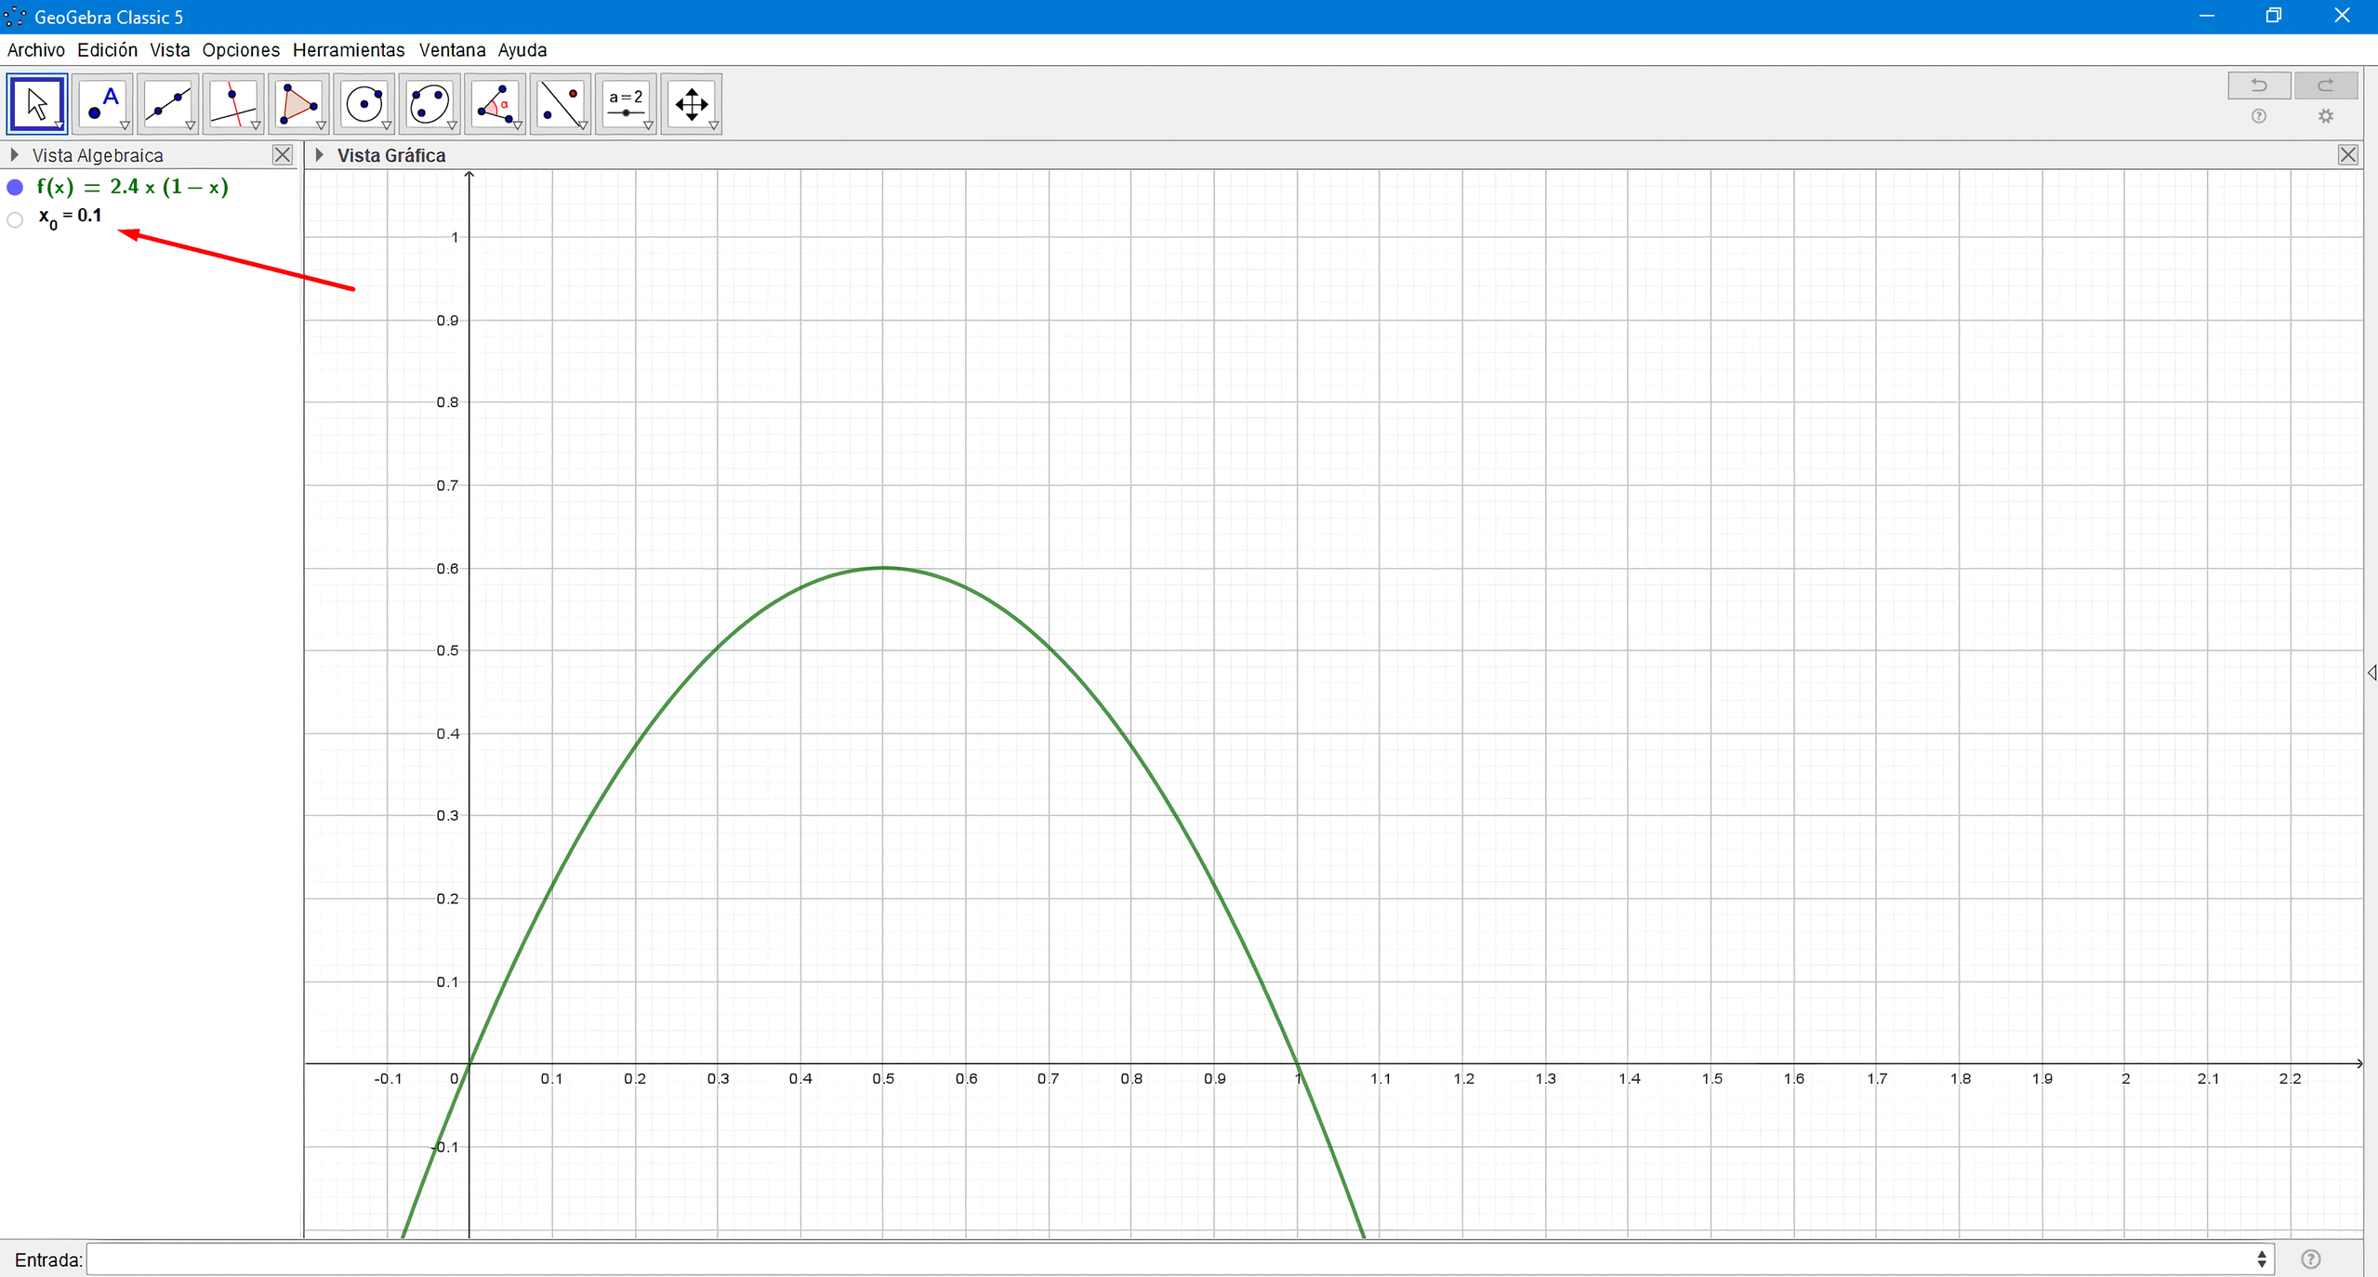Expand the Vista Gráfica style bar triangle
2378x1277 pixels.
320,154
